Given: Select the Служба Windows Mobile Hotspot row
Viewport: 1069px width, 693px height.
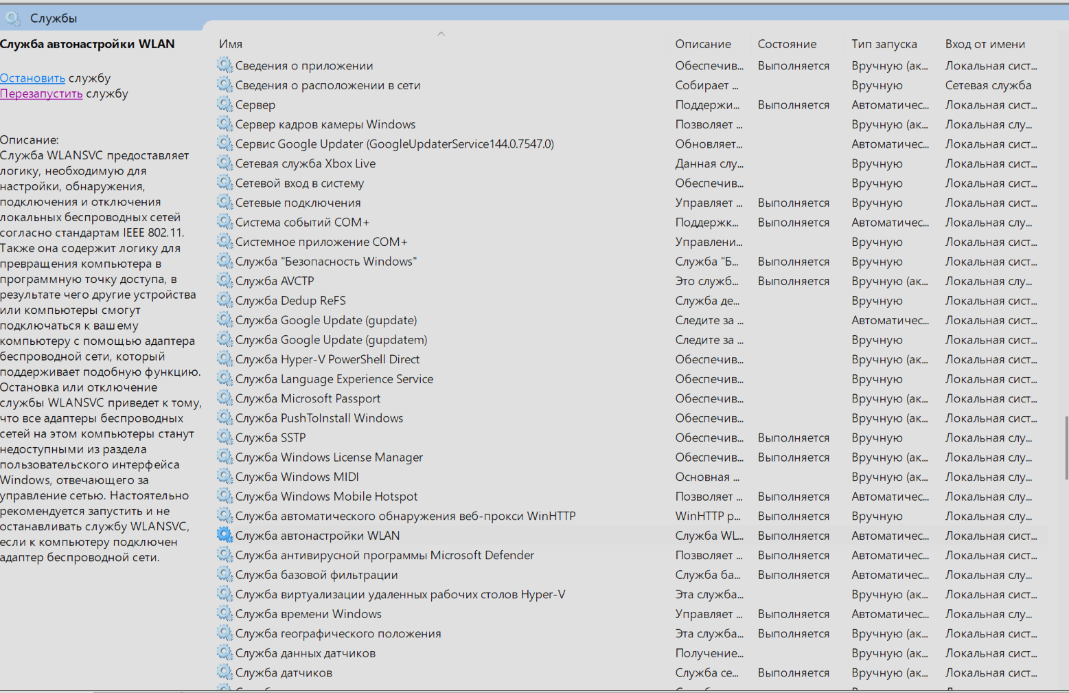Looking at the screenshot, I should [632, 497].
